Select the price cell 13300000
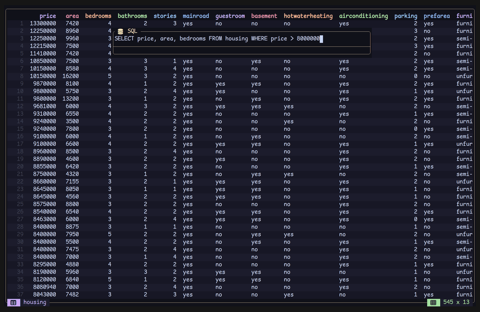 coord(43,24)
